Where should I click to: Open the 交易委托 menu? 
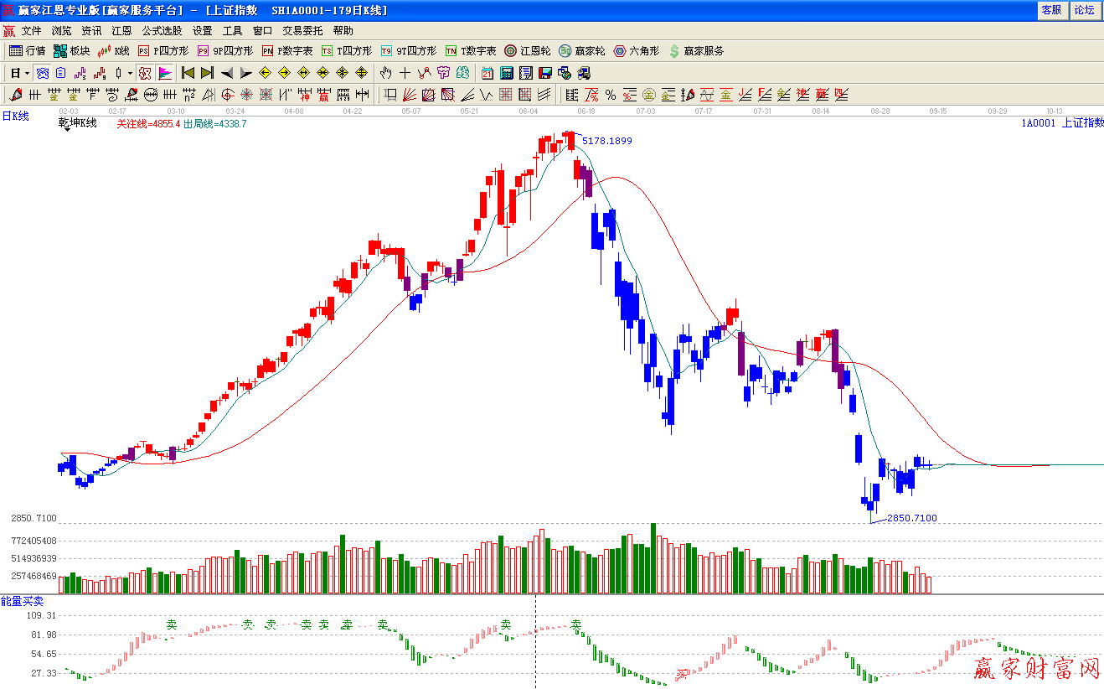coord(302,30)
